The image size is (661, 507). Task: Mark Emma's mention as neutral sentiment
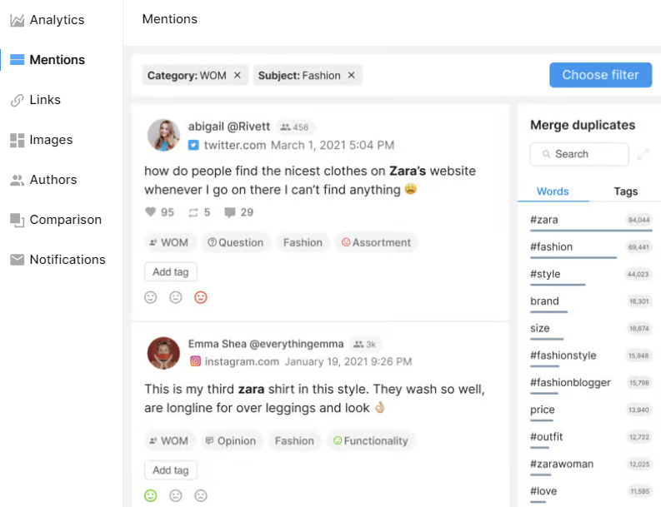[x=175, y=495]
